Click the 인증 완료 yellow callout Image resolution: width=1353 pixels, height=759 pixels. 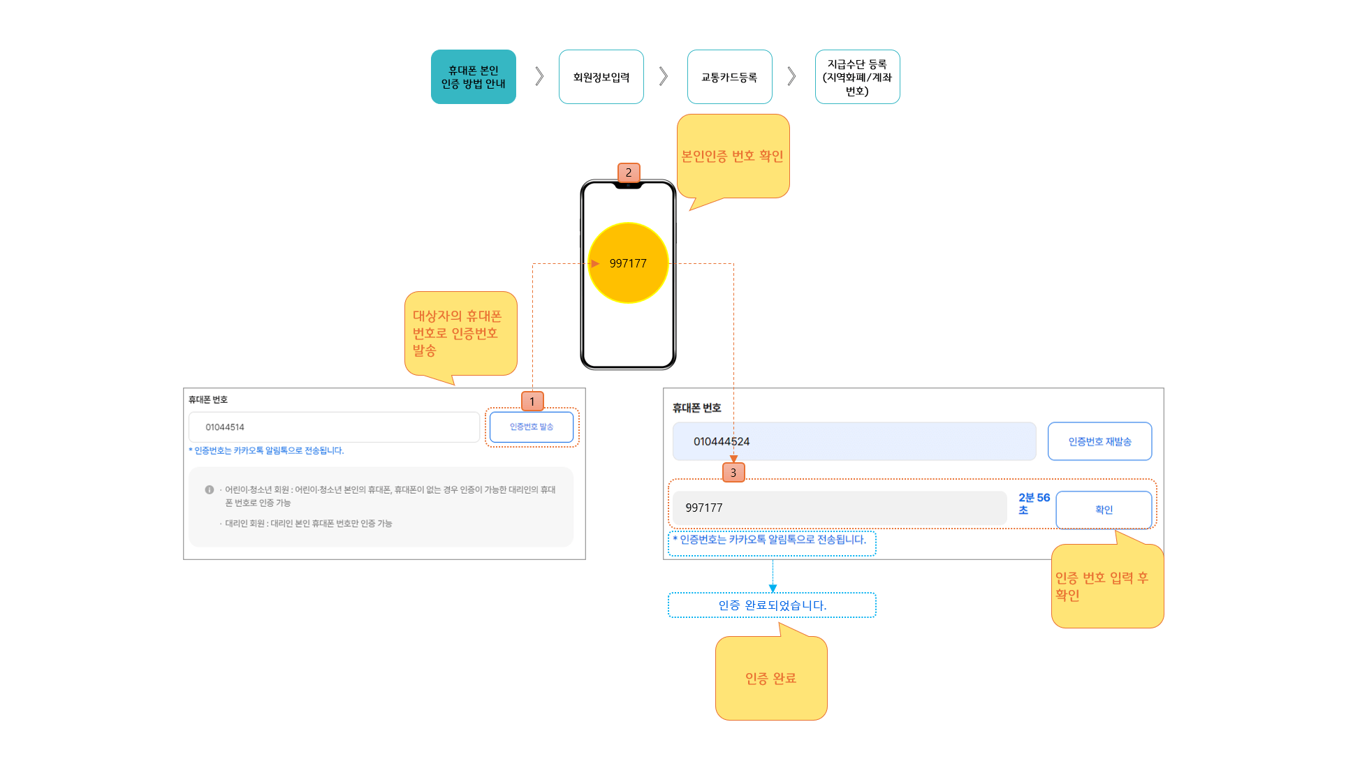tap(770, 678)
